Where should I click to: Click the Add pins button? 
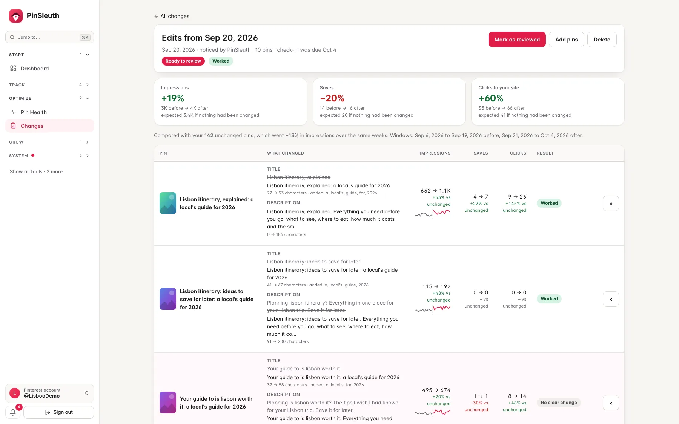[566, 40]
